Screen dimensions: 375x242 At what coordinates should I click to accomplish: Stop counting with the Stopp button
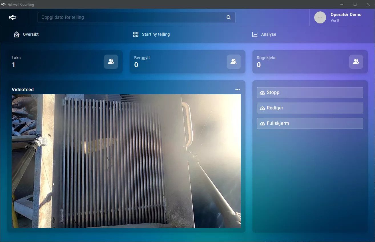pyautogui.click(x=310, y=93)
